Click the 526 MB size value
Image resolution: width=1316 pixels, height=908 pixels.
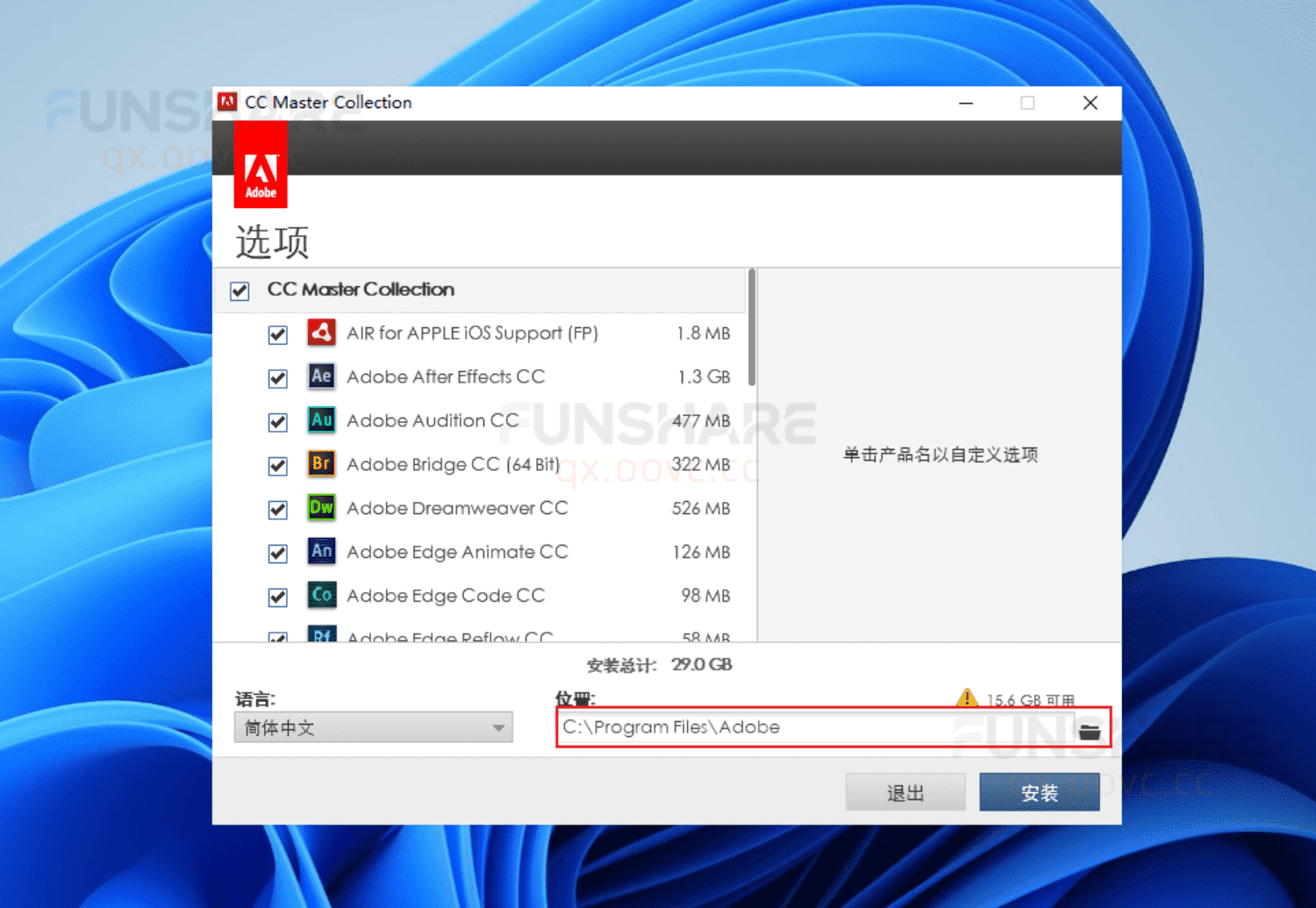tap(702, 508)
